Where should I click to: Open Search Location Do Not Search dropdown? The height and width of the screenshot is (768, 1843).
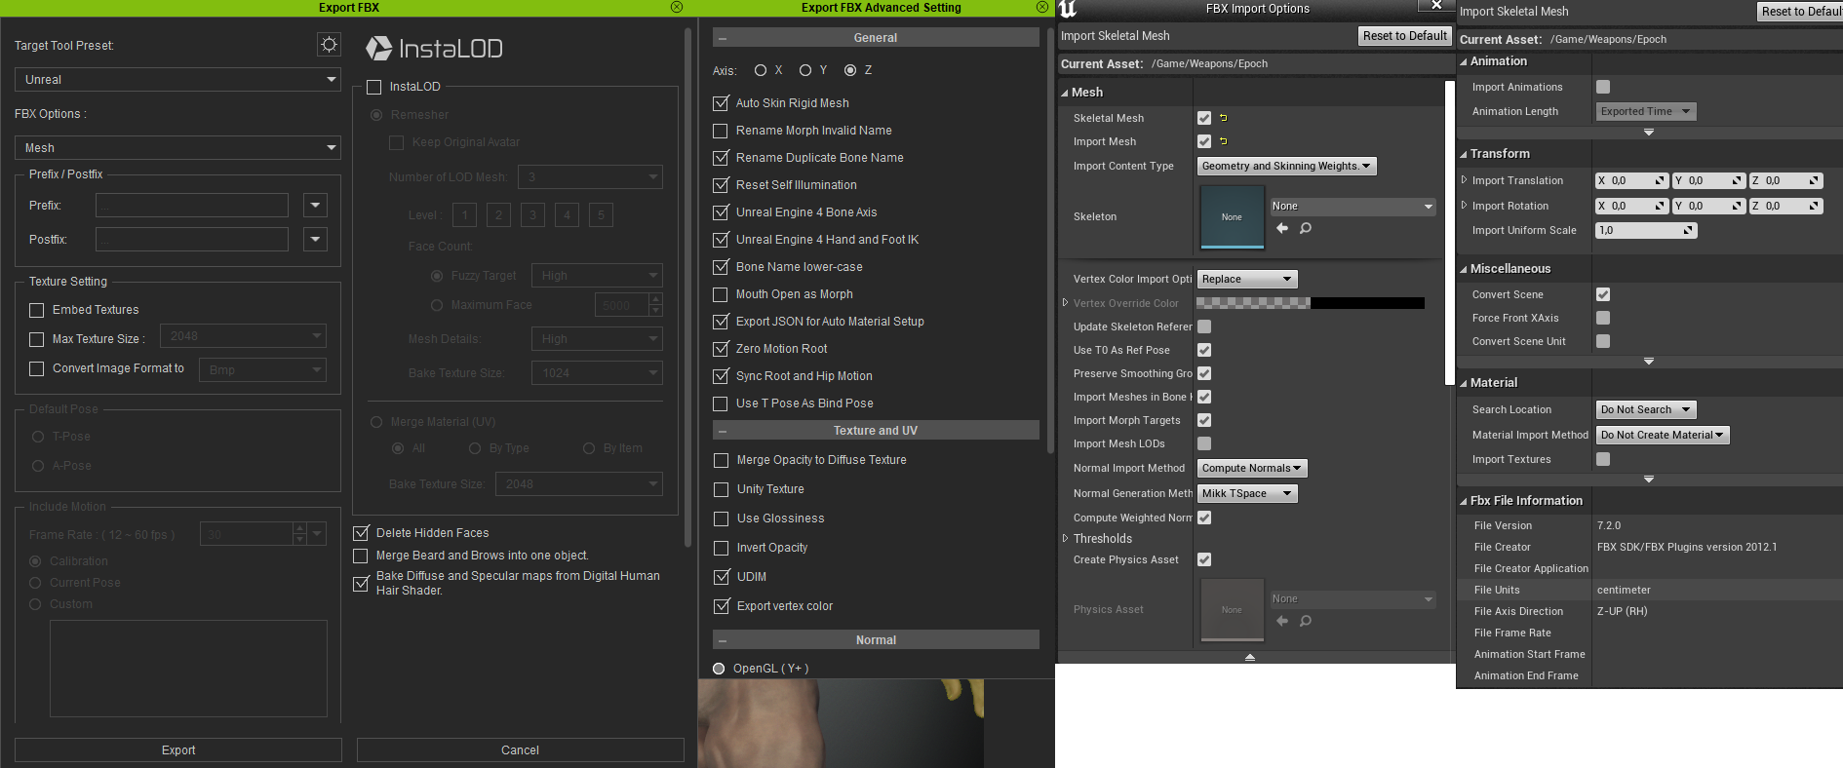coord(1646,409)
